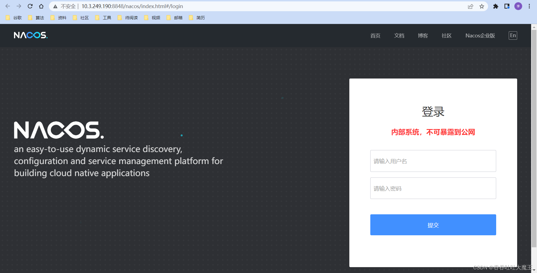Open the user profile avatar
The width and height of the screenshot is (537, 273).
point(518,6)
